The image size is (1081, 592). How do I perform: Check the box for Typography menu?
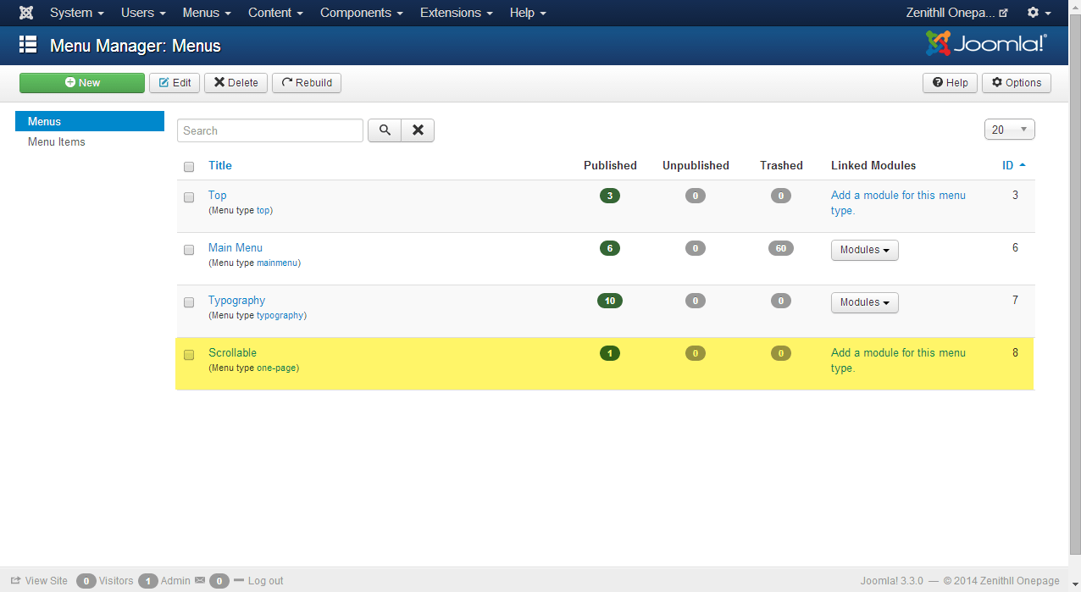tap(189, 302)
